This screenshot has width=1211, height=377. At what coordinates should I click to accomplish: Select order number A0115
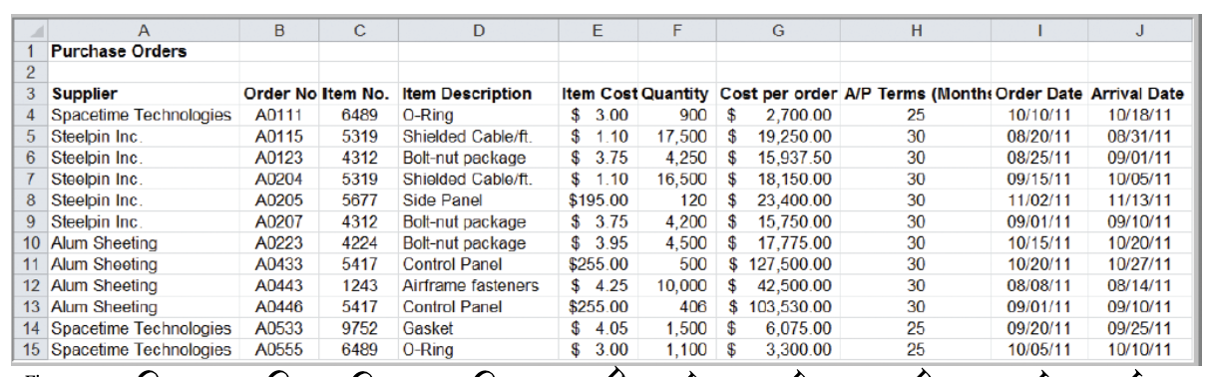click(280, 136)
